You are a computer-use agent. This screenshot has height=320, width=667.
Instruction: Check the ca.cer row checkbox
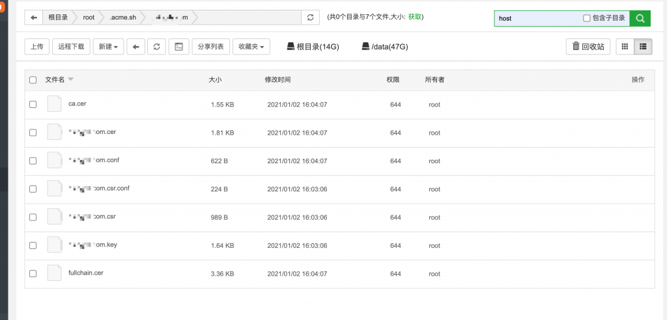[33, 105]
